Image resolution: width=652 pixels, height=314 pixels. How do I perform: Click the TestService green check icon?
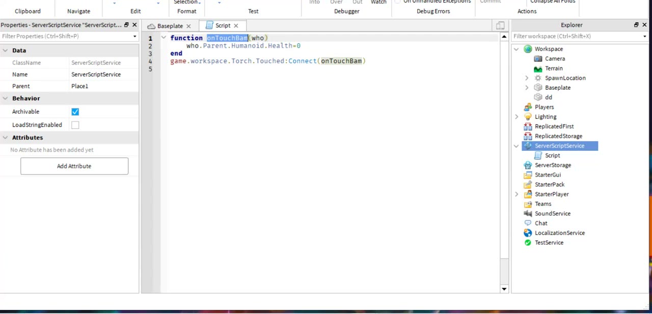click(x=528, y=243)
